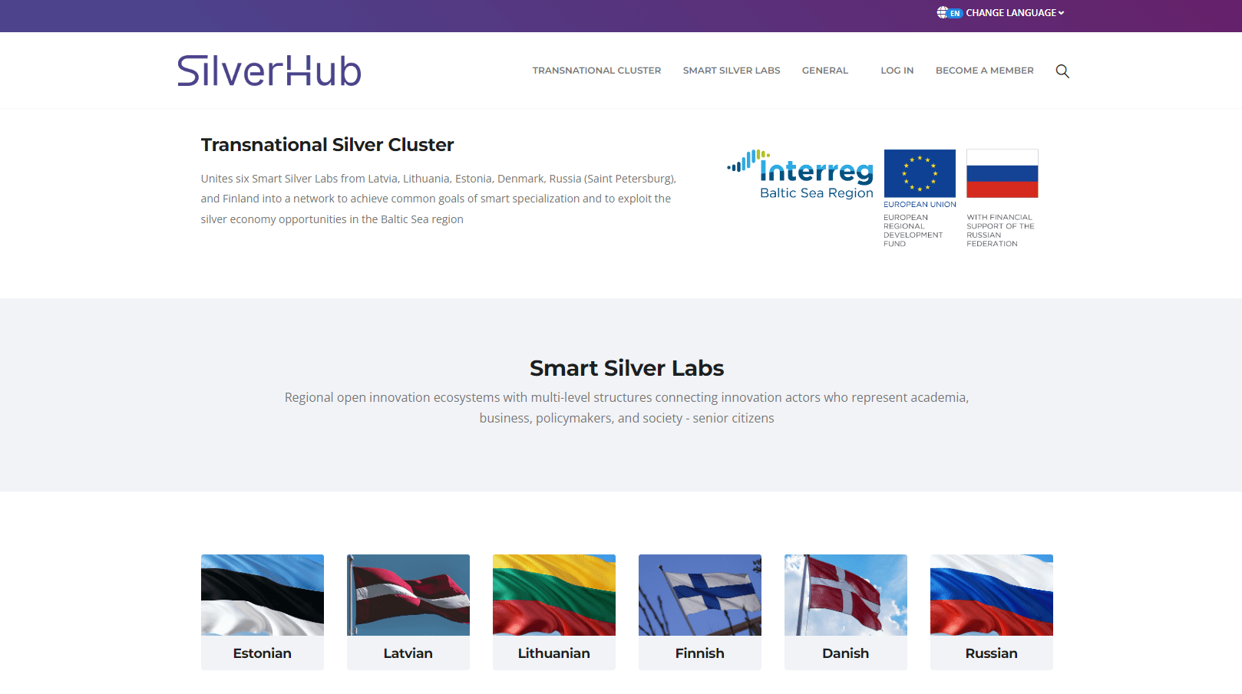This screenshot has height=694, width=1242.
Task: Expand the Change Language dropdown
Action: pos(1015,13)
